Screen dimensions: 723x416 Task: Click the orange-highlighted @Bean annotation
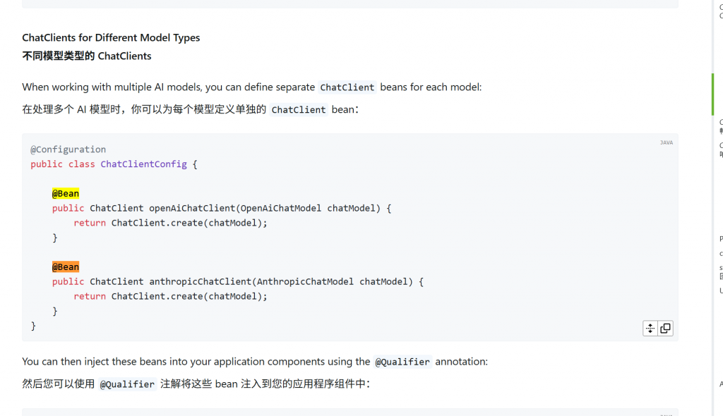[65, 267]
